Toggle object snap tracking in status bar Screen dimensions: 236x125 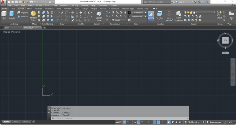tap(154, 122)
